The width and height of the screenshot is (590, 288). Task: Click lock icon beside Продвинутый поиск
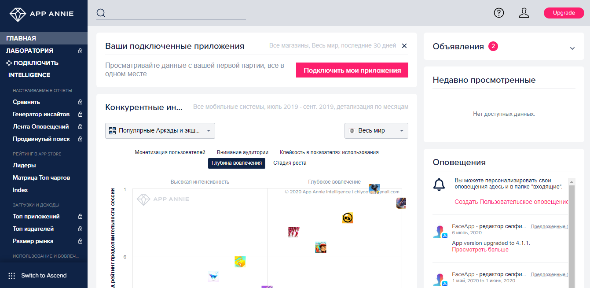point(80,139)
